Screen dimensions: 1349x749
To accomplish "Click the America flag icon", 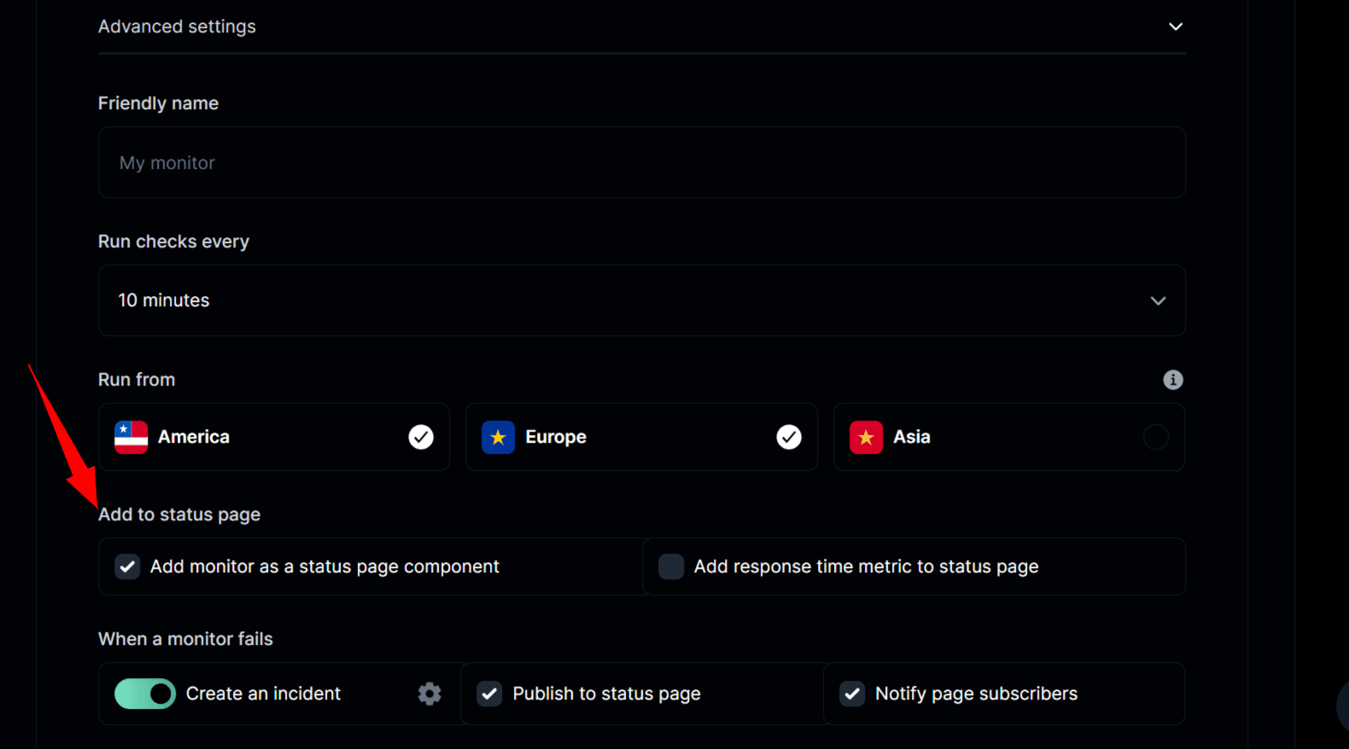I will pyautogui.click(x=131, y=438).
